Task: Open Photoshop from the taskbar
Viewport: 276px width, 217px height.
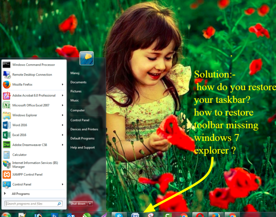Action: pyautogui.click(x=54, y=215)
